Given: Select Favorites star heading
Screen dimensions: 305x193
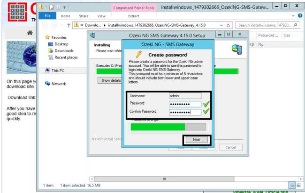Looking at the screenshot, I should (x=59, y=37).
